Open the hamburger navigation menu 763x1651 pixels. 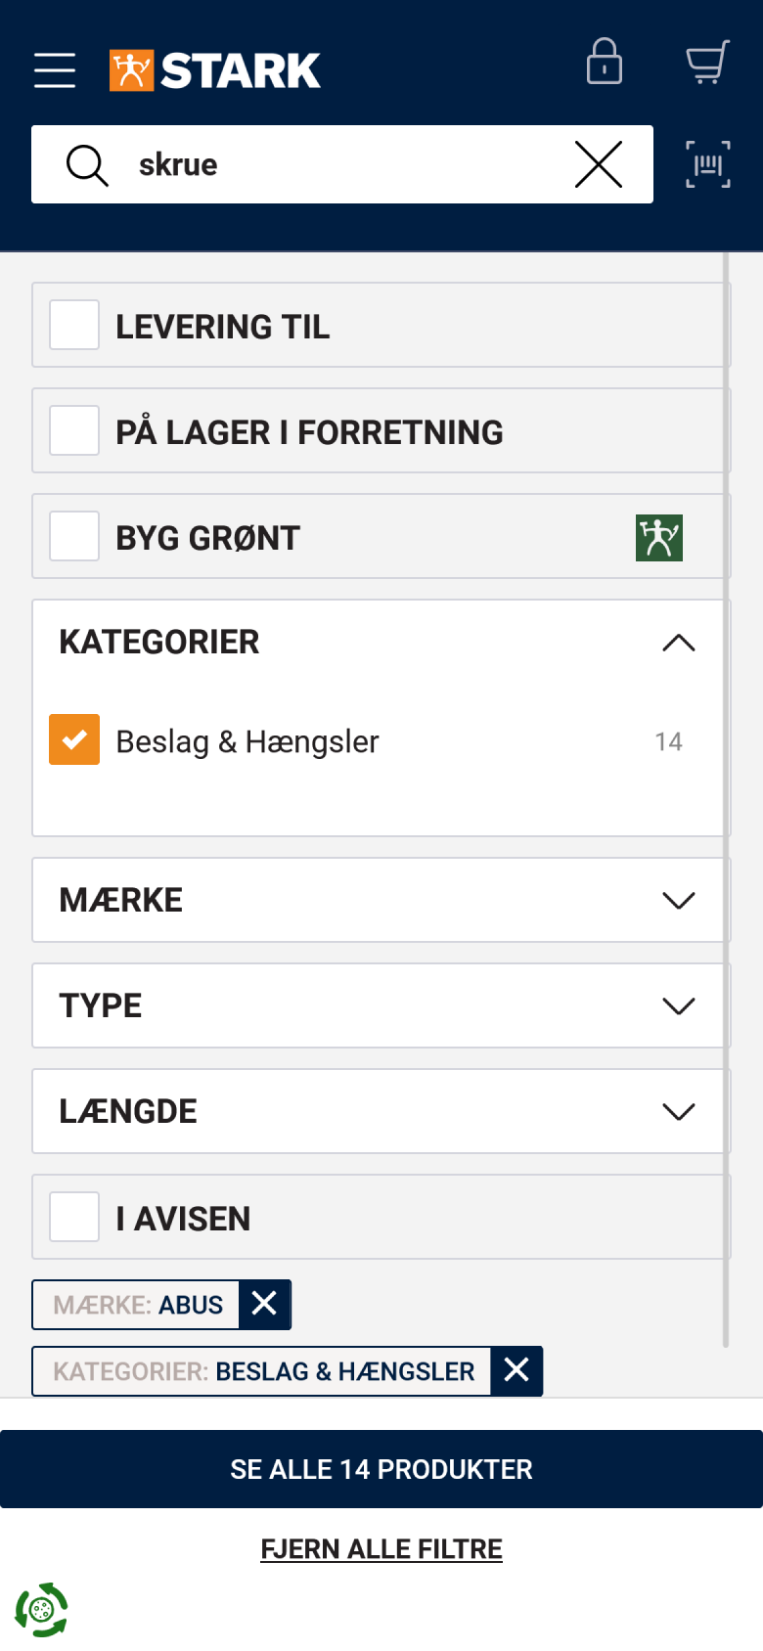point(55,70)
